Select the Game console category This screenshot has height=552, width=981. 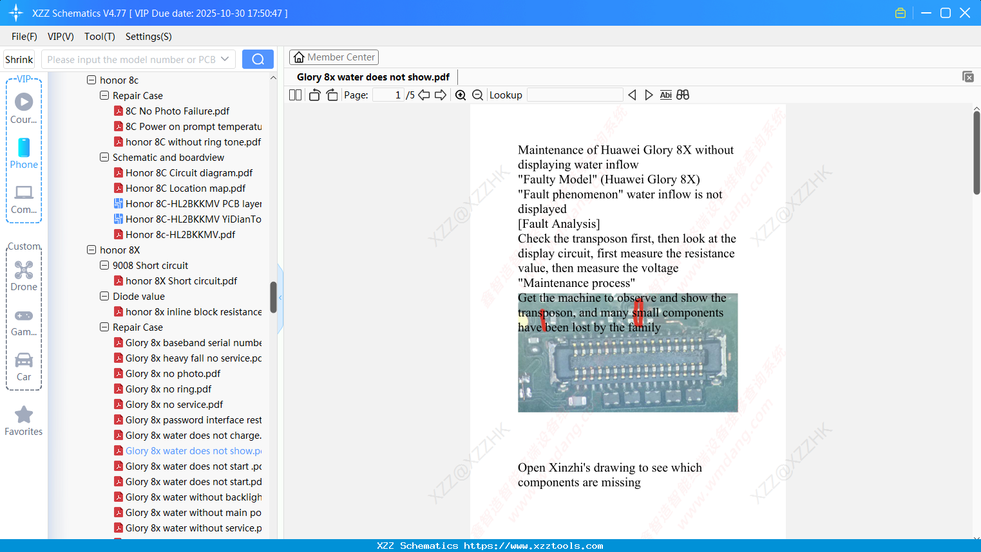(24, 322)
